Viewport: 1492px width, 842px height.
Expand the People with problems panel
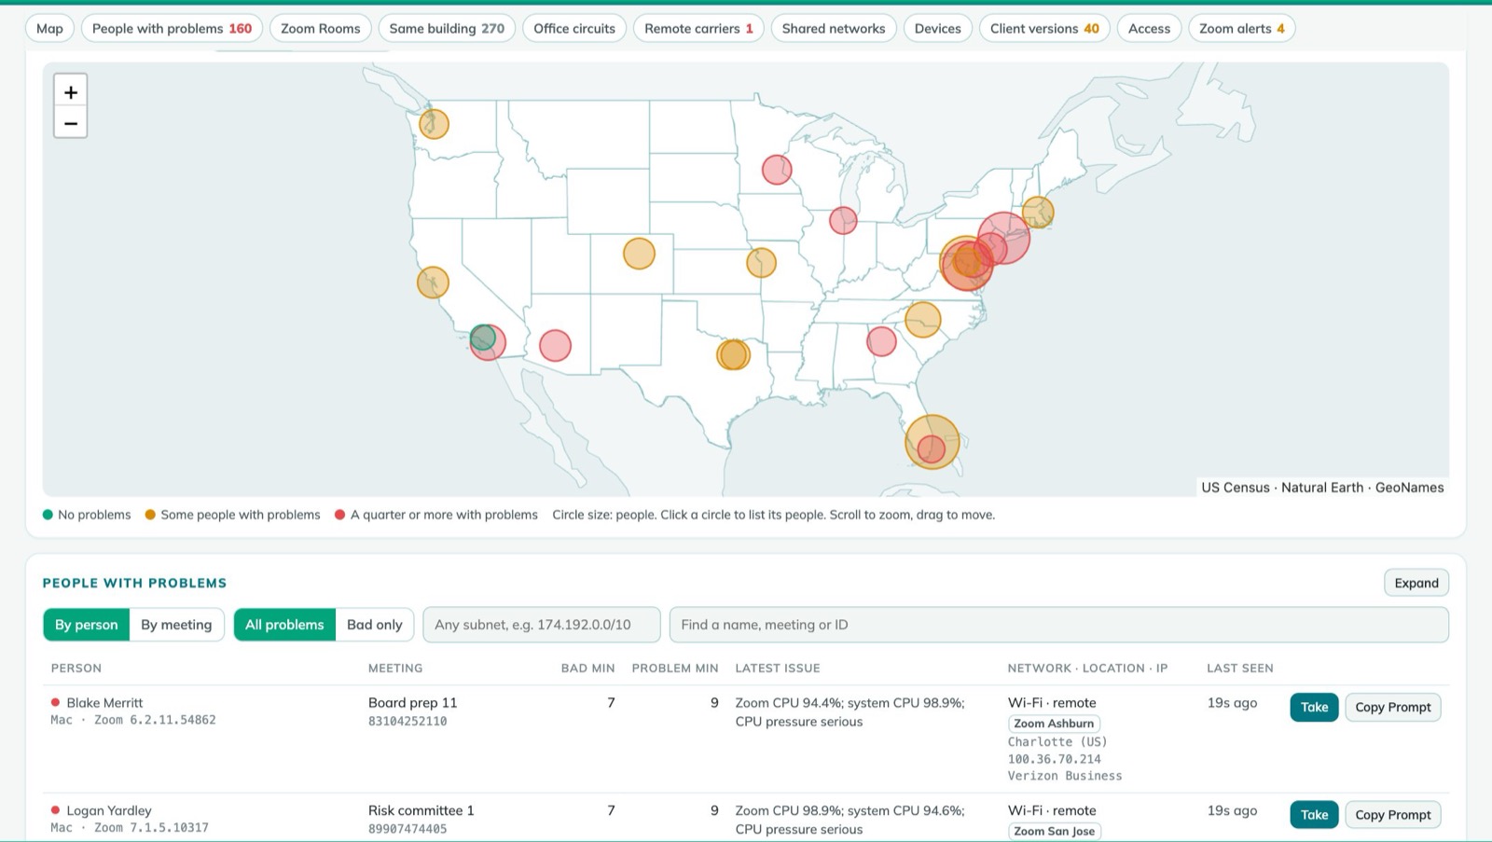1416,583
